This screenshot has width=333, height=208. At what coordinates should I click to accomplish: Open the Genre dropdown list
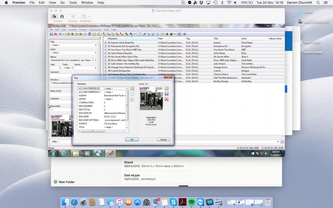click(x=96, y=68)
